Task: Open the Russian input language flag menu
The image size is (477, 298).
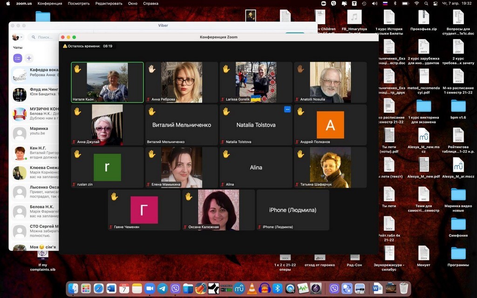Action: [385, 3]
